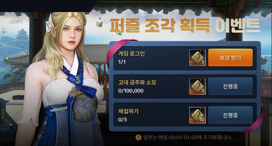Open the 고대 금주화 소모 mission label
This screenshot has height=146, width=272.
coord(137,82)
